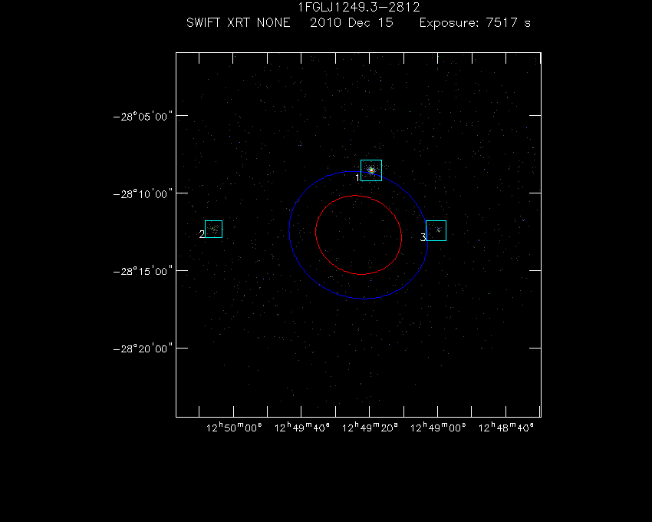Click the right ascension label 12h49m40s
Screen dimensions: 652x522
302,428
